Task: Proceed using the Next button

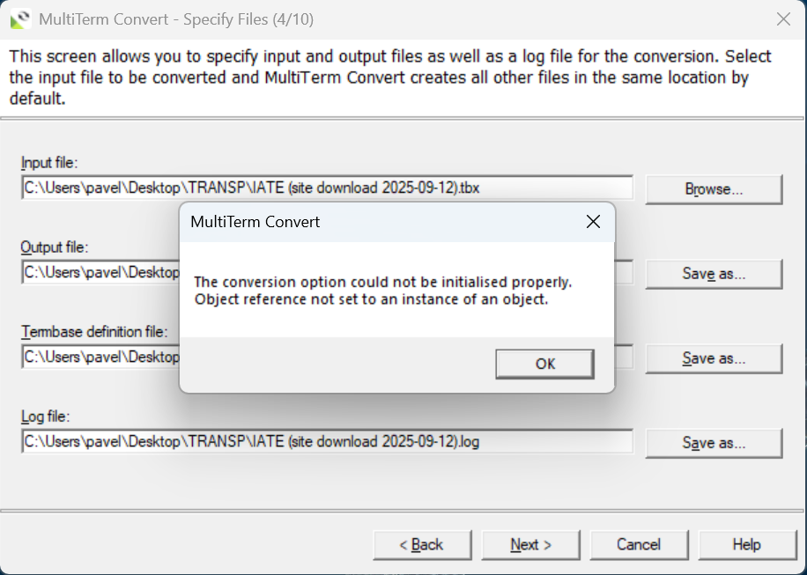Action: point(530,544)
